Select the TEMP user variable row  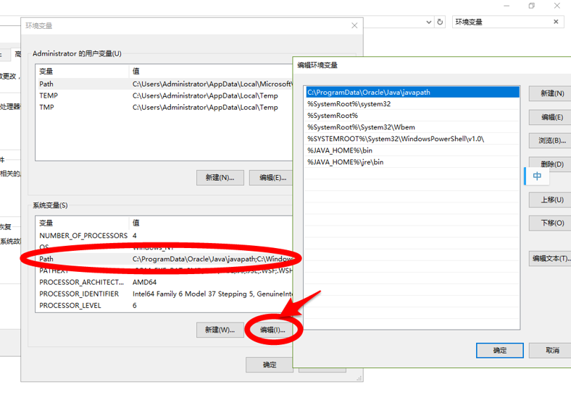[49, 95]
